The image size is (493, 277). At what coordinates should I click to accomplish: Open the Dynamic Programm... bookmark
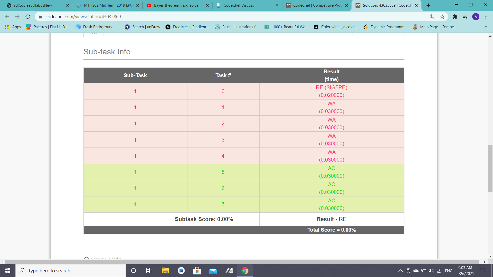[x=385, y=27]
